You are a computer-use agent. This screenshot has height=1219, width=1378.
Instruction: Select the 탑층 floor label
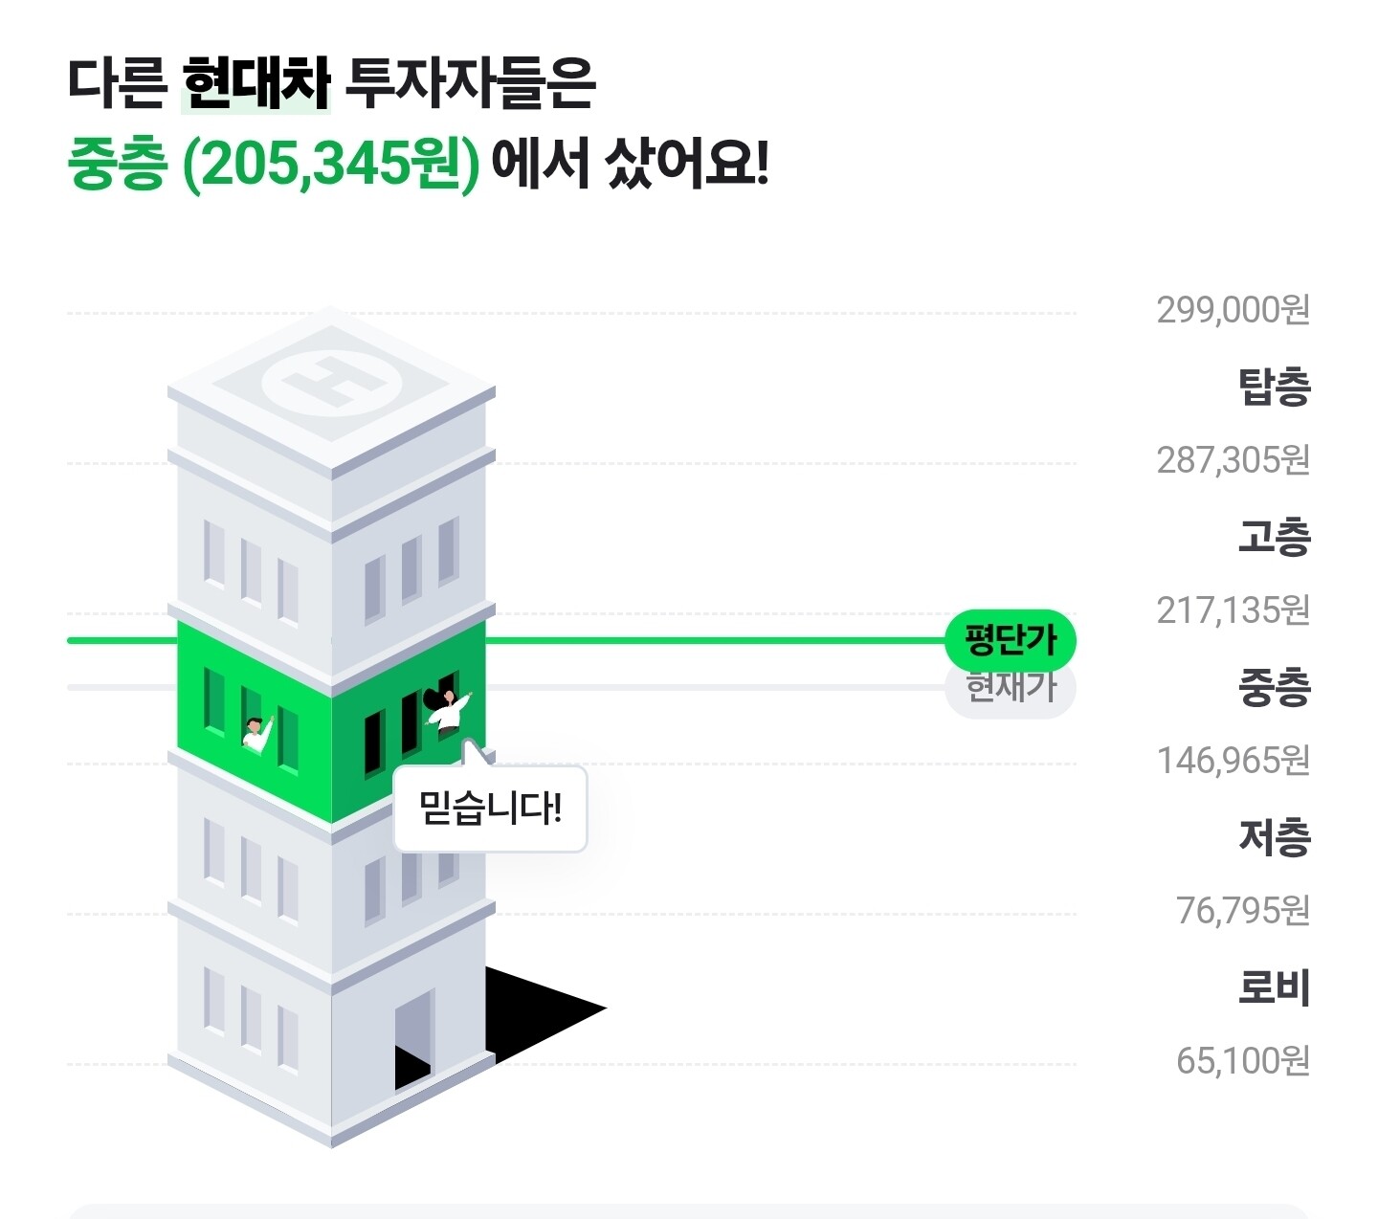pyautogui.click(x=1273, y=387)
